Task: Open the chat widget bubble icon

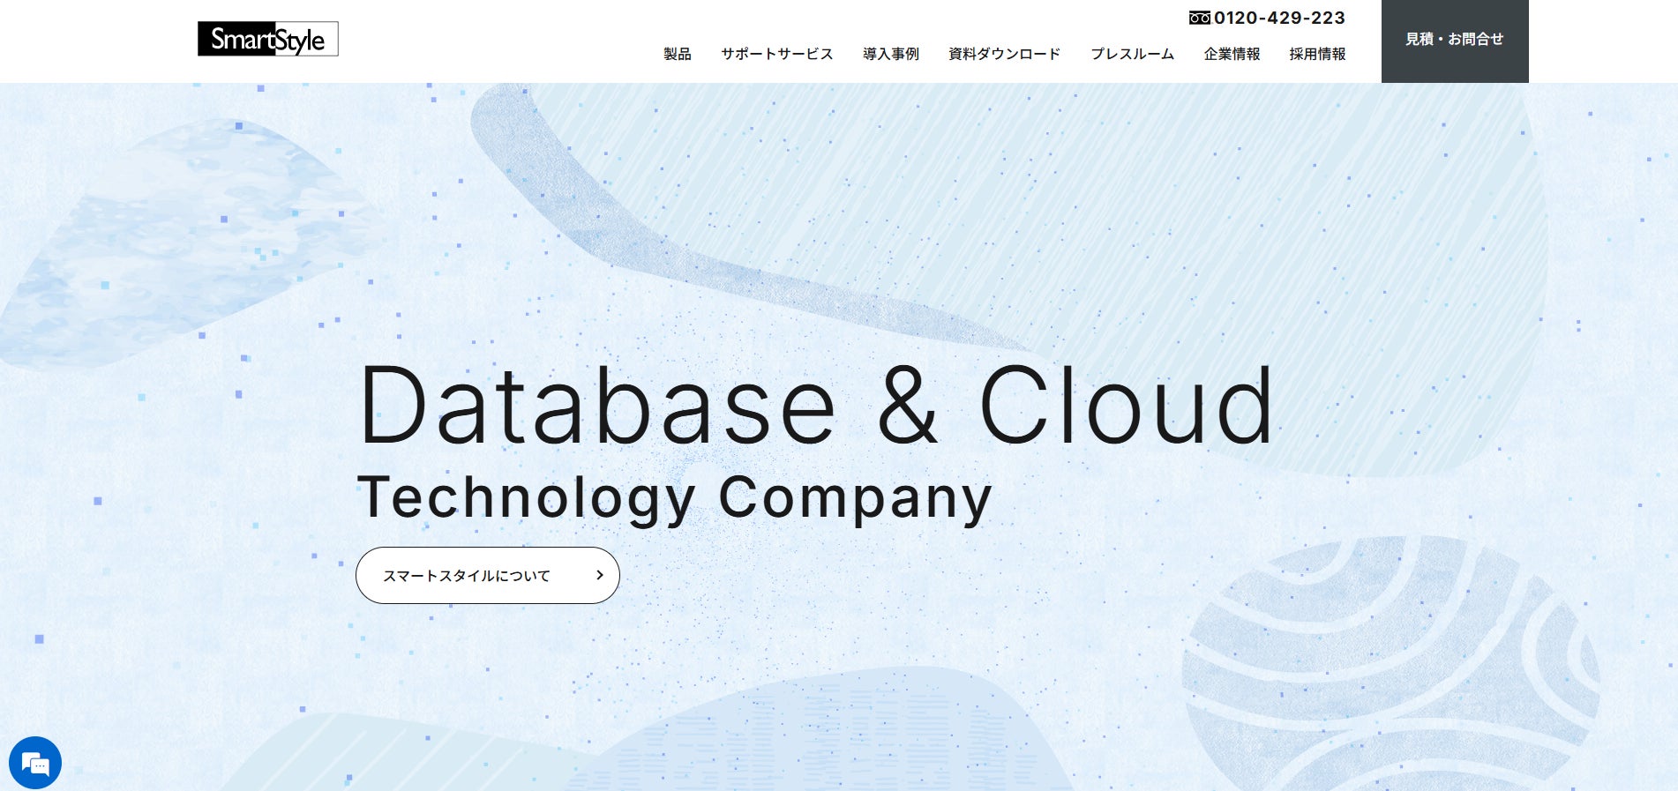Action: (35, 763)
